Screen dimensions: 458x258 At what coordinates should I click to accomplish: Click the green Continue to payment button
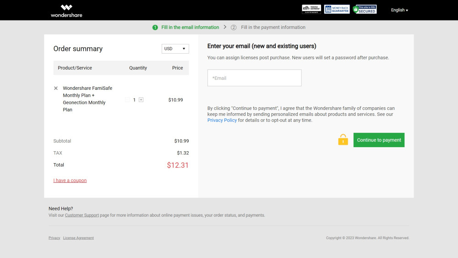point(379,140)
